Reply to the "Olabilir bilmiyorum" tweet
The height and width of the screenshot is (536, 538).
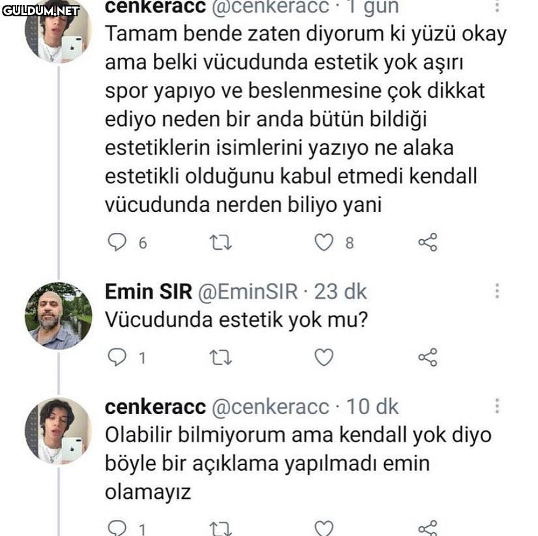[117, 528]
